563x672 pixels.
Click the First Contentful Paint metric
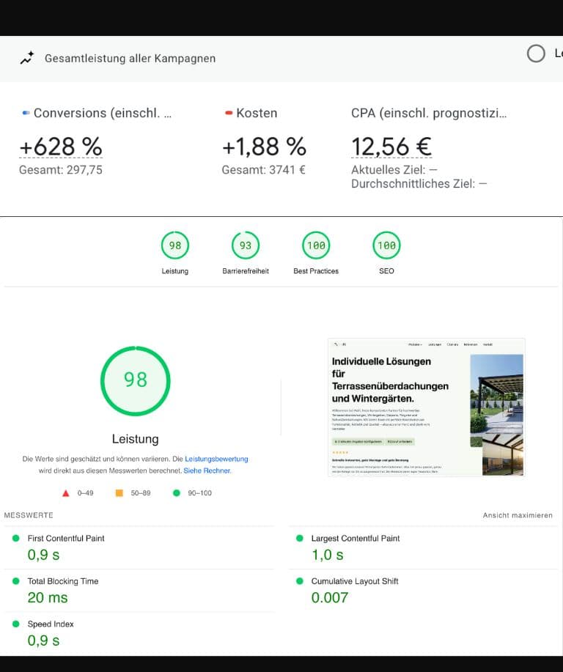(66, 538)
